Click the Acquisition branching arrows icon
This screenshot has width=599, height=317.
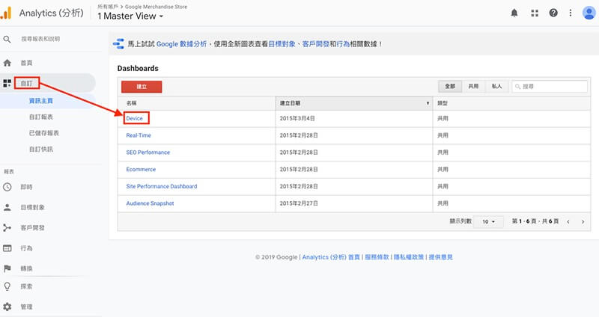tap(7, 228)
